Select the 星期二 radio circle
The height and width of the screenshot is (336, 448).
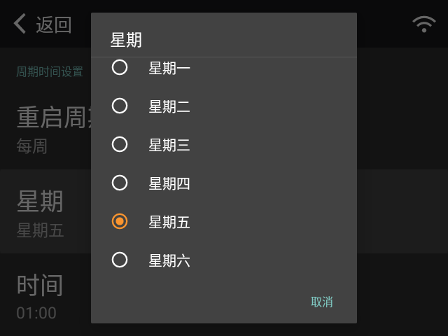120,106
